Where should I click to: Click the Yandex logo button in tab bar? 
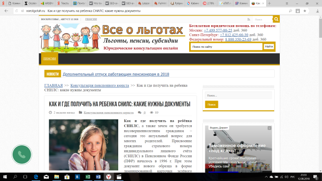tap(3, 4)
